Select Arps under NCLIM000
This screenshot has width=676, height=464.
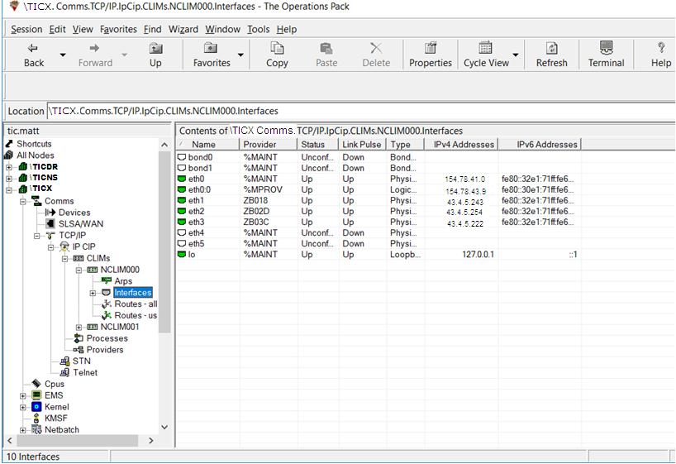[123, 281]
